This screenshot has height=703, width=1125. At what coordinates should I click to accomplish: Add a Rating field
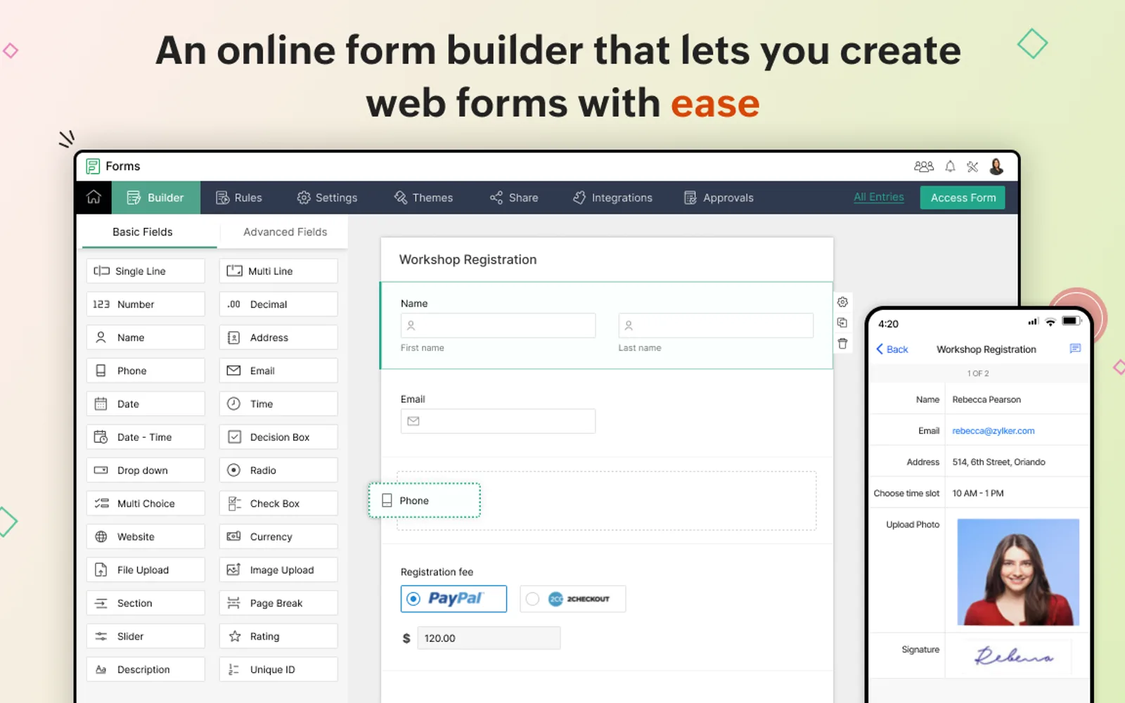click(278, 636)
